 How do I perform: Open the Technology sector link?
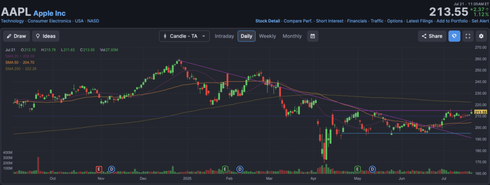pos(12,21)
